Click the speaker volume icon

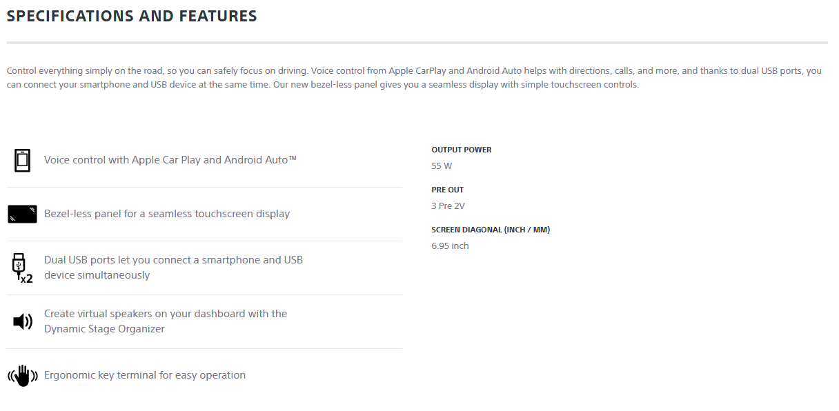click(x=22, y=321)
